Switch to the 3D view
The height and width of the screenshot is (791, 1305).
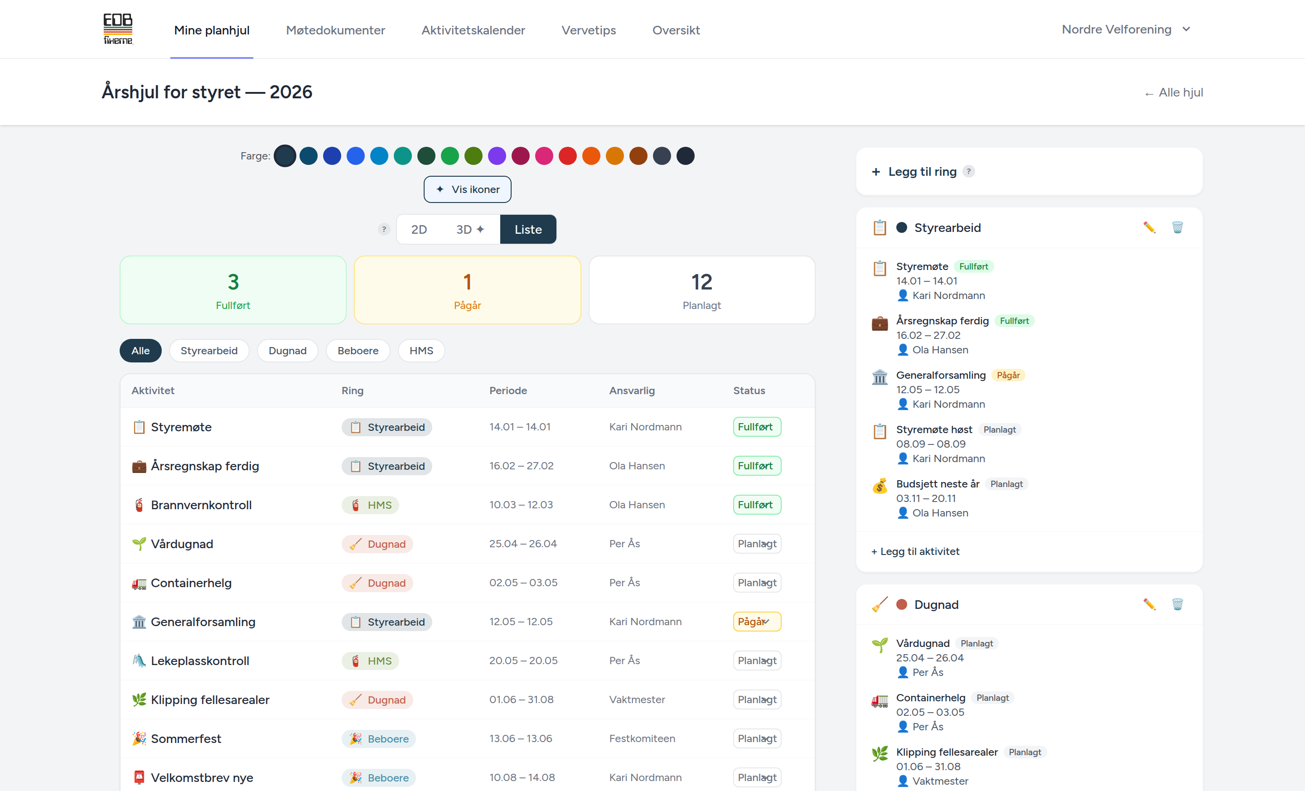[470, 229]
